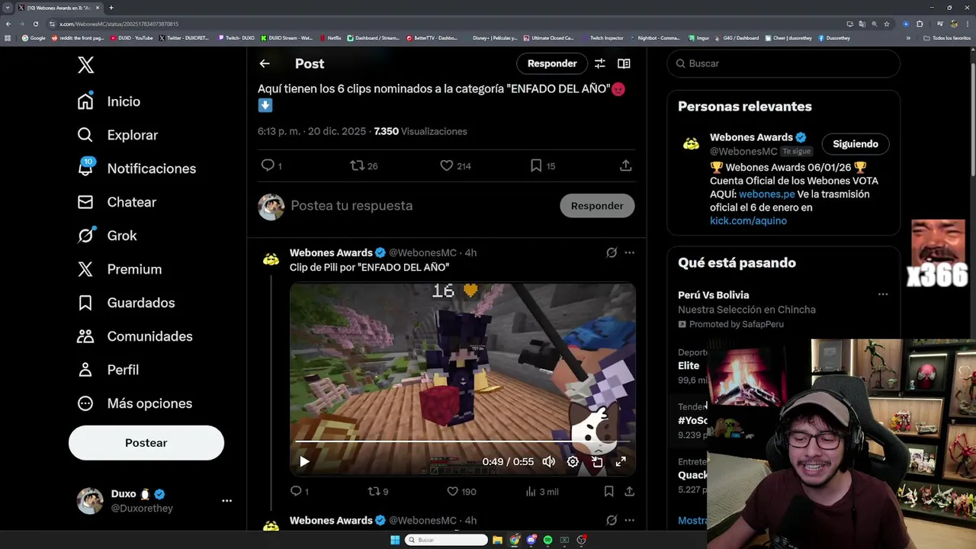
Task: Open Duxo account switcher three dots
Action: 226,501
